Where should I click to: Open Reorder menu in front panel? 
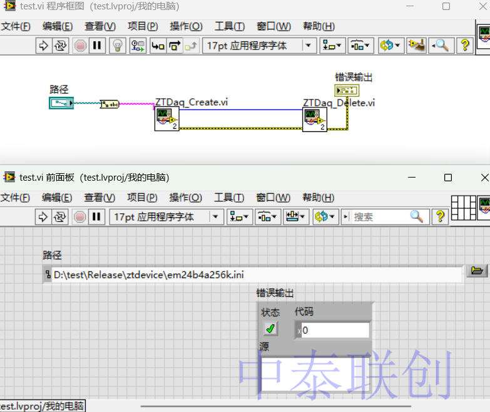point(325,217)
